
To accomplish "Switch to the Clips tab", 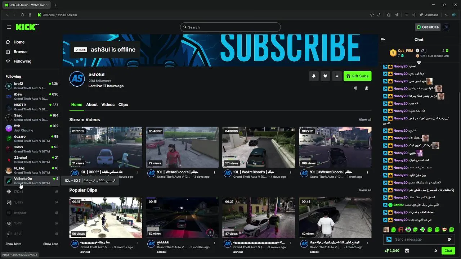I will (123, 105).
